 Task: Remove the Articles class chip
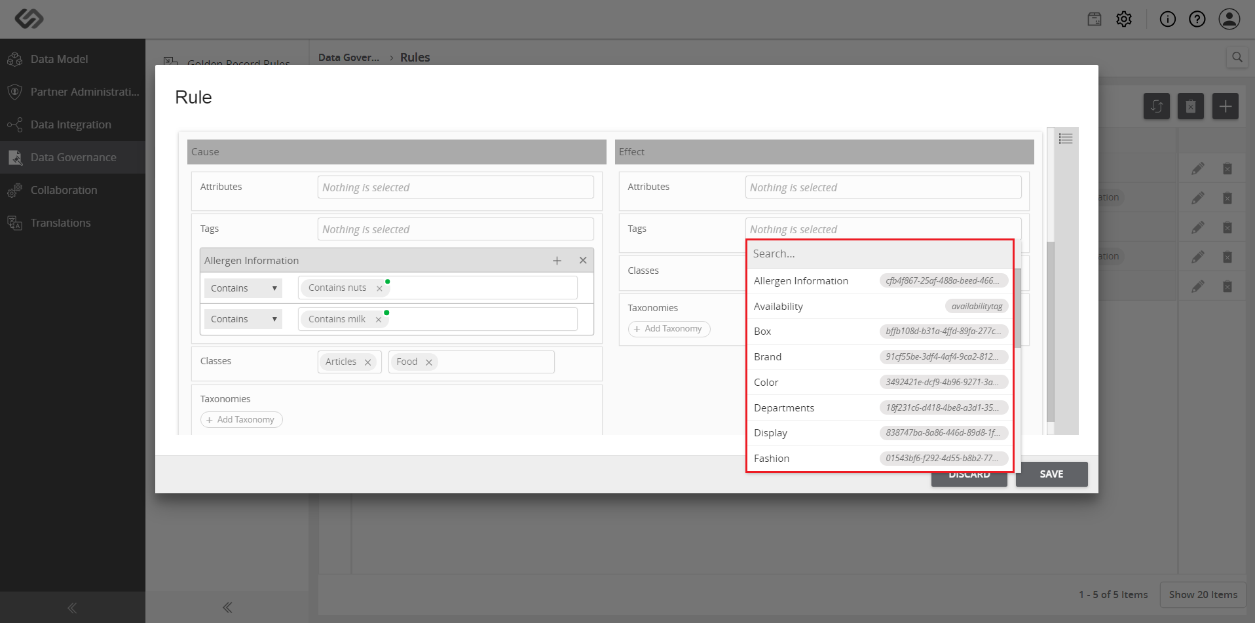point(367,362)
